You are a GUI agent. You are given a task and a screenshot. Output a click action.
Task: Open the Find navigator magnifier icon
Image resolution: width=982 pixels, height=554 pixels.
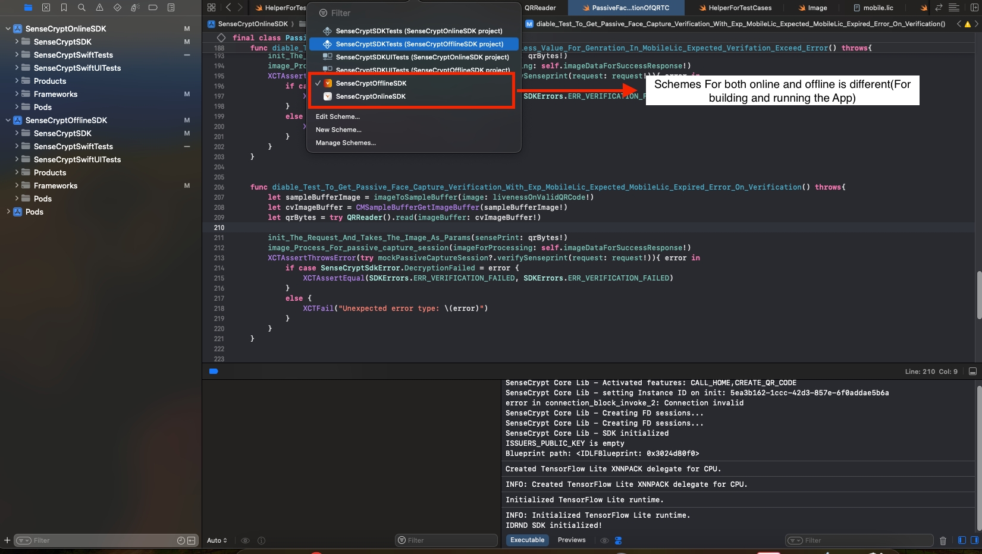(81, 8)
